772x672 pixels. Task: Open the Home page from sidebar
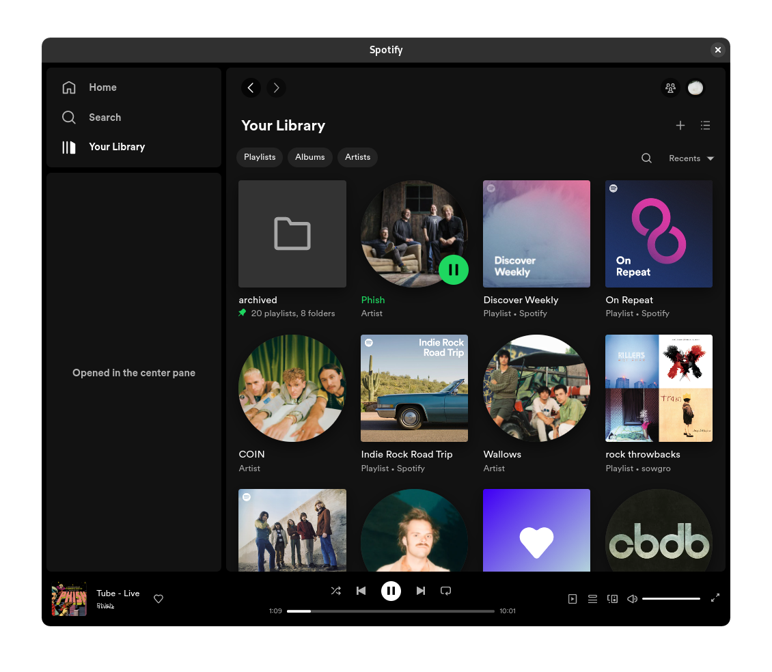point(89,87)
